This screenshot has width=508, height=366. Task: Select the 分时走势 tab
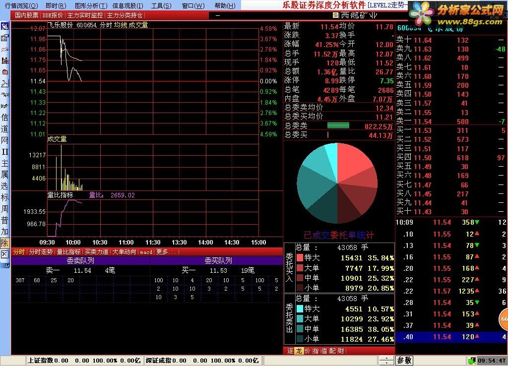coord(41,251)
